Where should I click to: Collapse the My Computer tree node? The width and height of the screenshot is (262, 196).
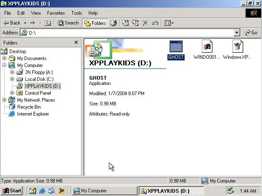[5, 65]
